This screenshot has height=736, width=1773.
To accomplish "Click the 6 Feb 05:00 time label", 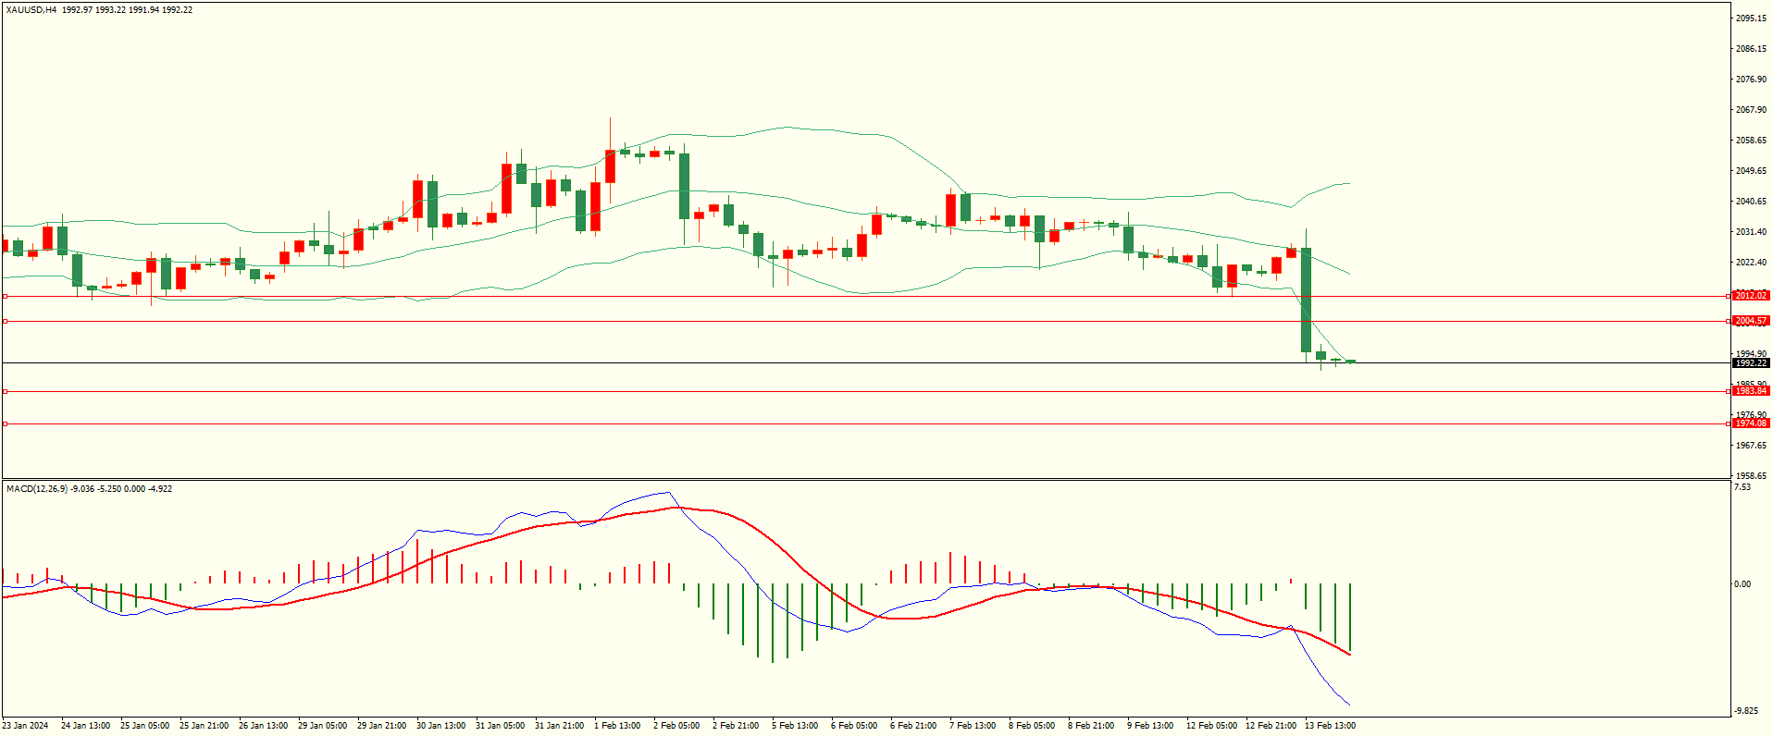I will click(x=854, y=726).
